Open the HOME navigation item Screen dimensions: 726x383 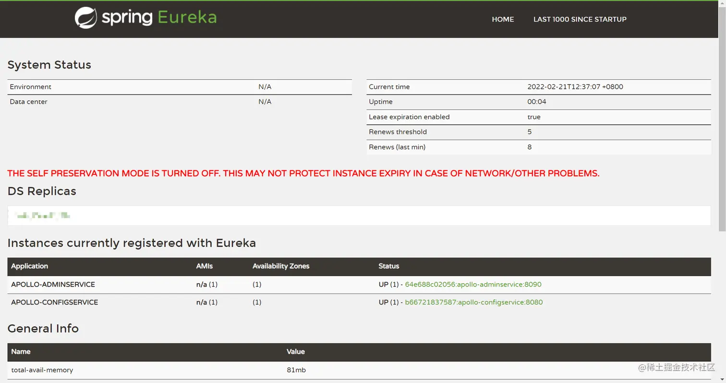click(503, 20)
